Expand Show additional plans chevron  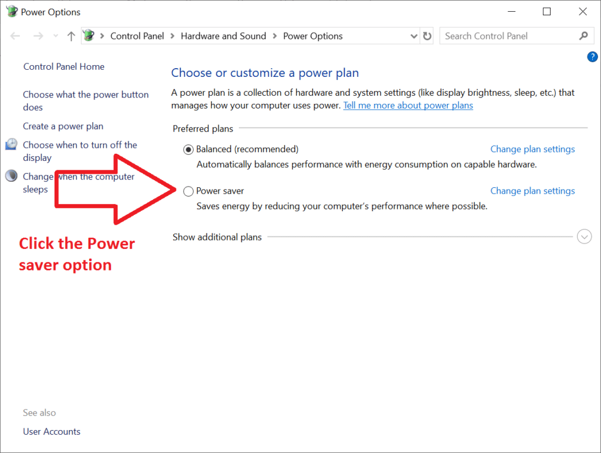(584, 236)
